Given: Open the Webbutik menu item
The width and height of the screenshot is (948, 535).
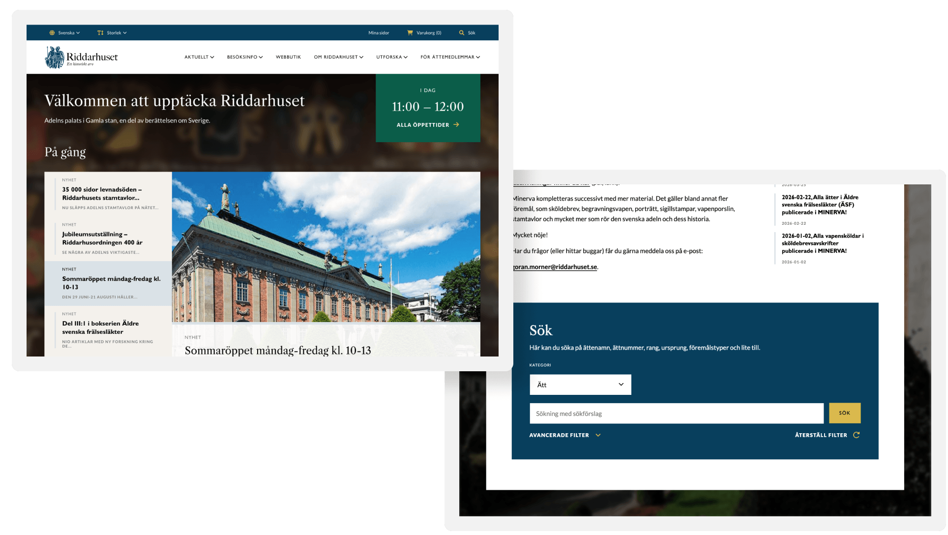Looking at the screenshot, I should (288, 57).
